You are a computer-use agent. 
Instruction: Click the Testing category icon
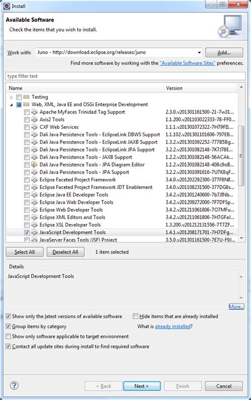(x=26, y=97)
